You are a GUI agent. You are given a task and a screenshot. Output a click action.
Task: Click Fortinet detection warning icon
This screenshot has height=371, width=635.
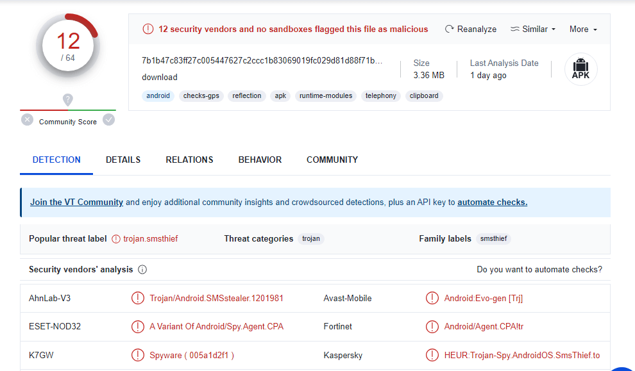click(432, 327)
